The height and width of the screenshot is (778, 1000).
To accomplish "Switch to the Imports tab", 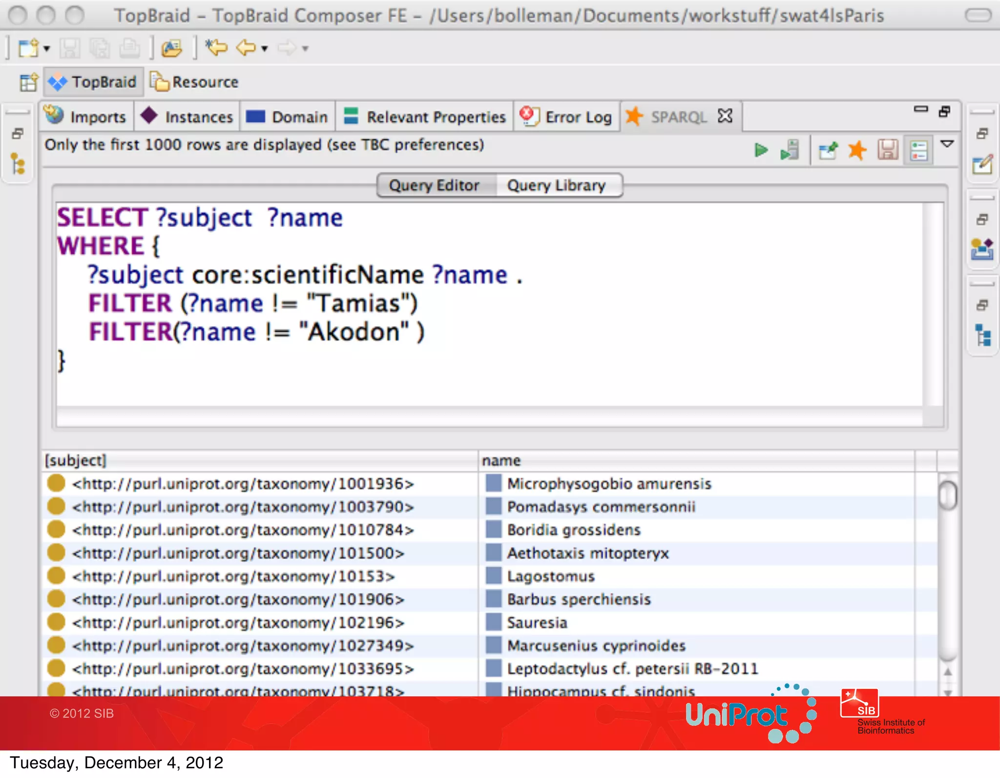I will point(87,117).
